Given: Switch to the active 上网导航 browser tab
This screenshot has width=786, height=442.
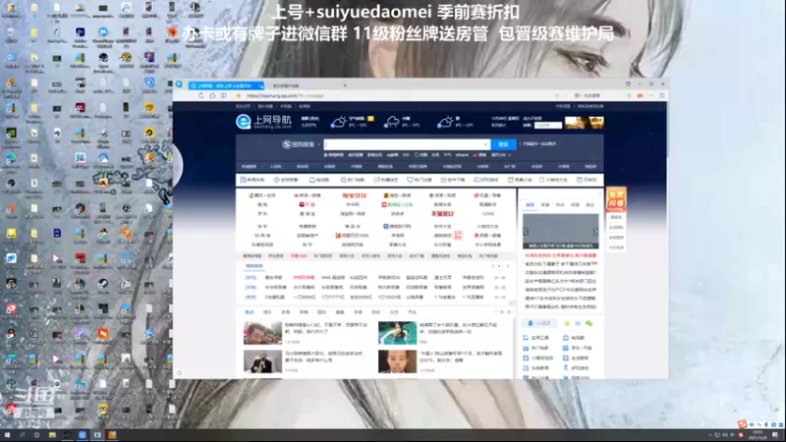Looking at the screenshot, I should (226, 85).
